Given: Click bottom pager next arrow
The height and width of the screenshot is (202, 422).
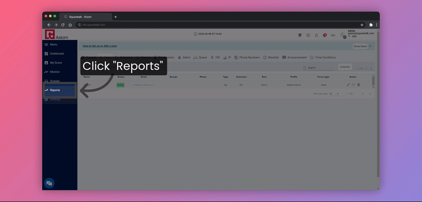Looking at the screenshot, I should (x=370, y=94).
